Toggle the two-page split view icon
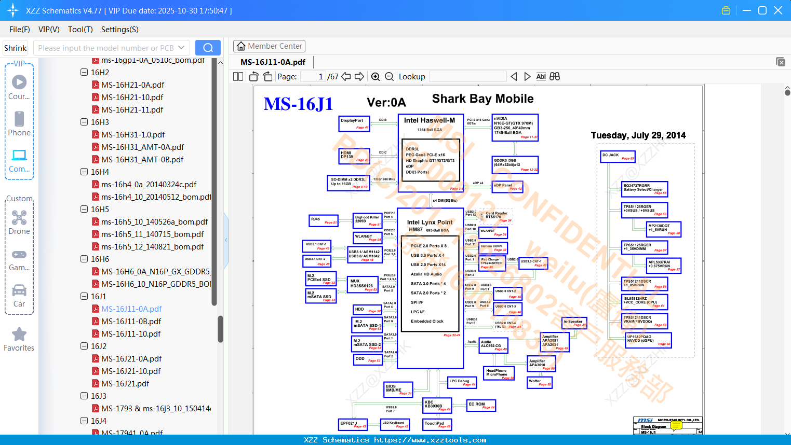This screenshot has height=445, width=791. pyautogui.click(x=238, y=77)
